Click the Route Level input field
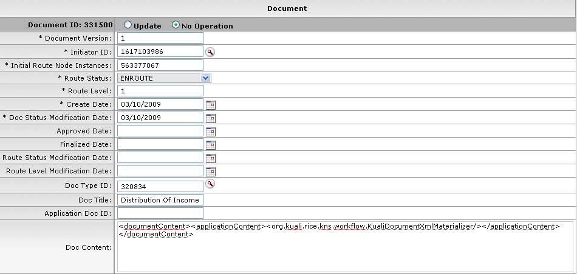Screen dimensions: 577x274 coord(160,91)
